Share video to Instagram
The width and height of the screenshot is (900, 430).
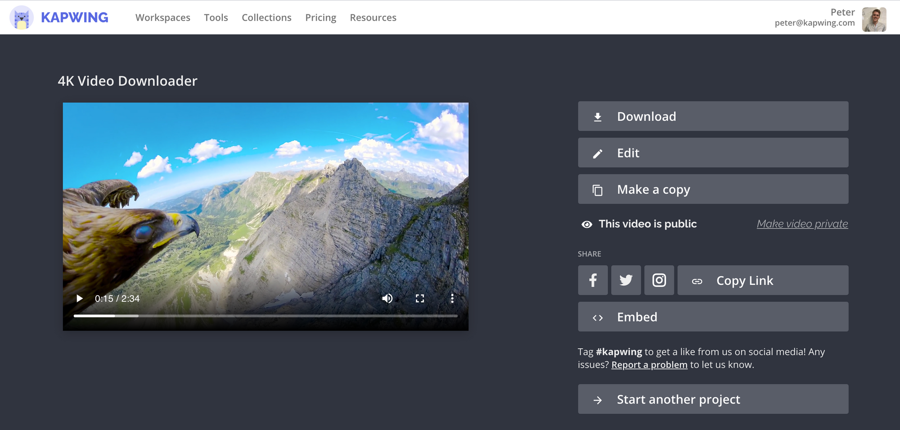pyautogui.click(x=659, y=280)
